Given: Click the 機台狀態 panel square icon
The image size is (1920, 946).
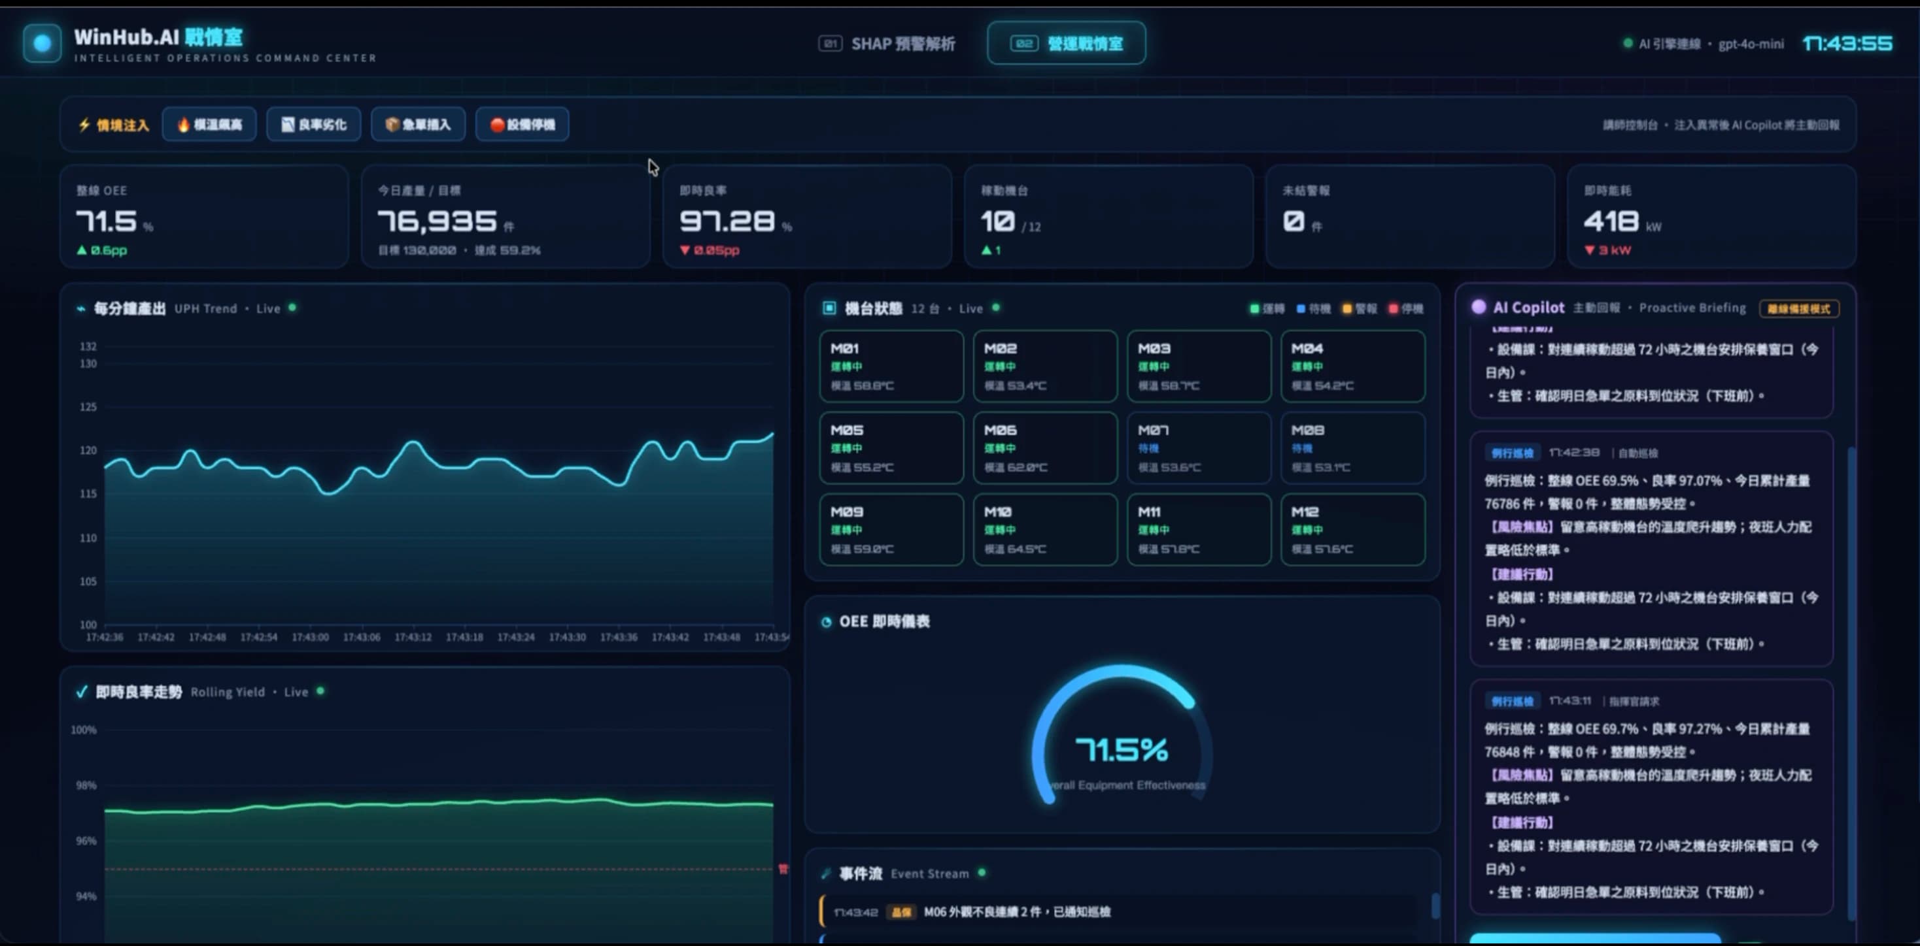Looking at the screenshot, I should (x=829, y=308).
